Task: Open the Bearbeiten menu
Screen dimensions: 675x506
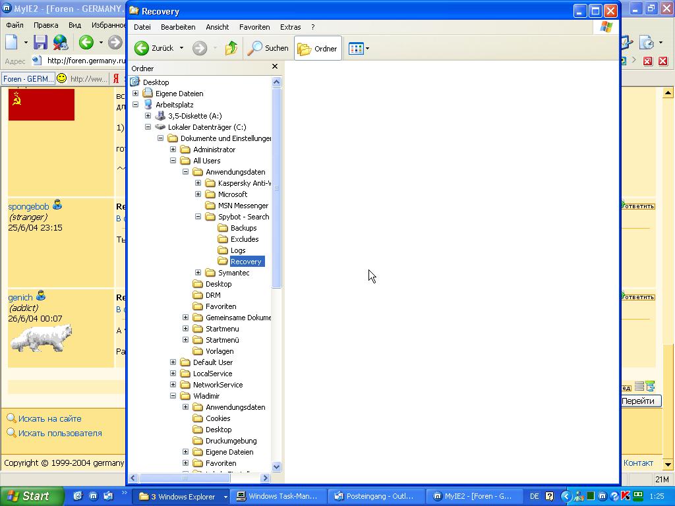Action: click(x=178, y=27)
